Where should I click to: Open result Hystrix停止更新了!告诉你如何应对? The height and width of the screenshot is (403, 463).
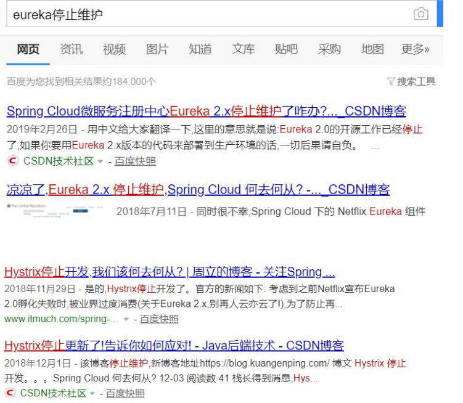tap(174, 346)
